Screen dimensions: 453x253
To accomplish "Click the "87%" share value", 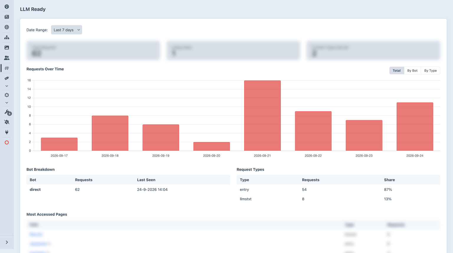I will 388,189.
